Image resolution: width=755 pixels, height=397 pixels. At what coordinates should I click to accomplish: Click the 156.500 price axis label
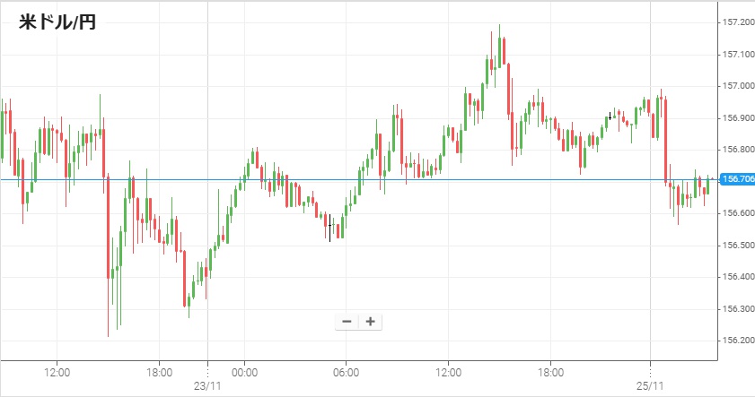tap(737, 245)
